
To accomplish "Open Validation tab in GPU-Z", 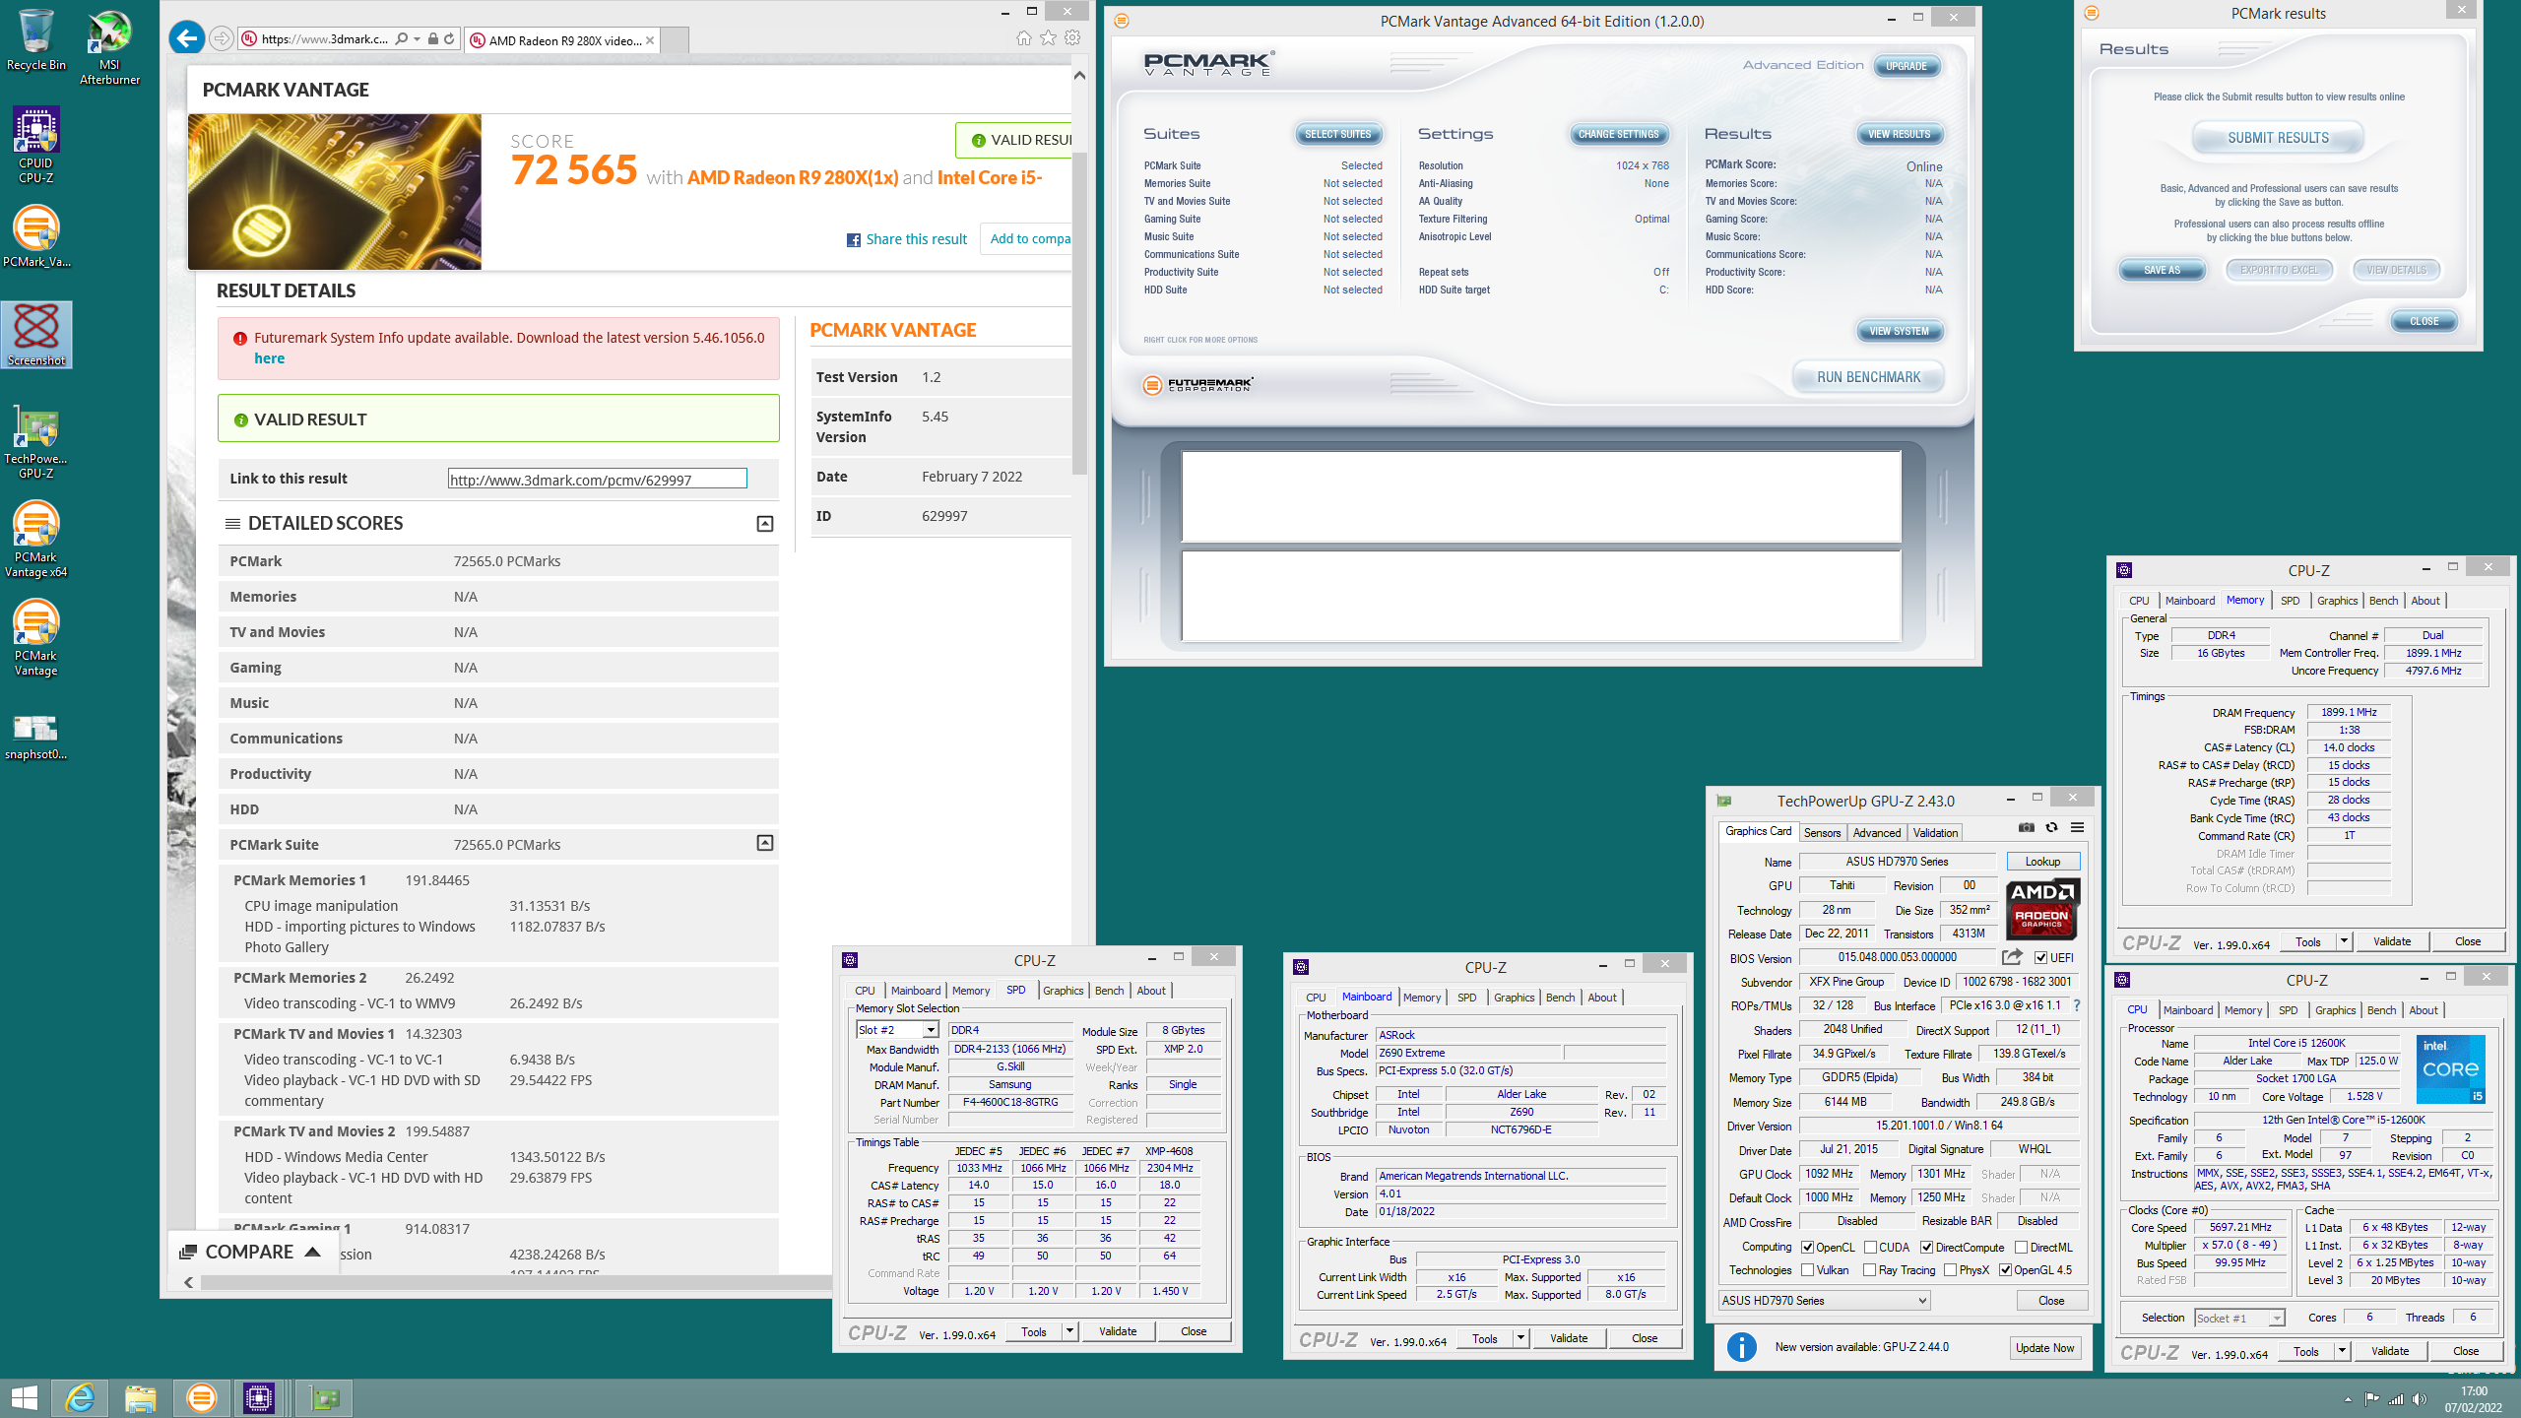I will (1935, 832).
